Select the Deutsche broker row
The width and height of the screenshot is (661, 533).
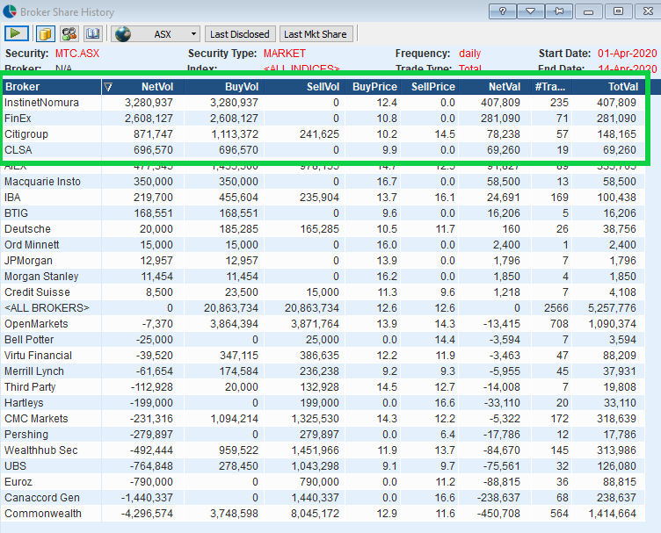pyautogui.click(x=323, y=229)
